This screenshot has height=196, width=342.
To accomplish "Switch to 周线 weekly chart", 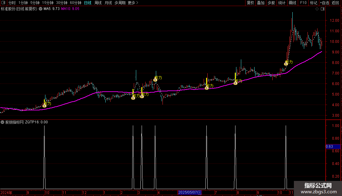I will tap(98, 3).
